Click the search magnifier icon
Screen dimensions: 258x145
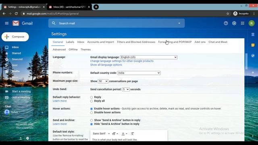point(54,23)
